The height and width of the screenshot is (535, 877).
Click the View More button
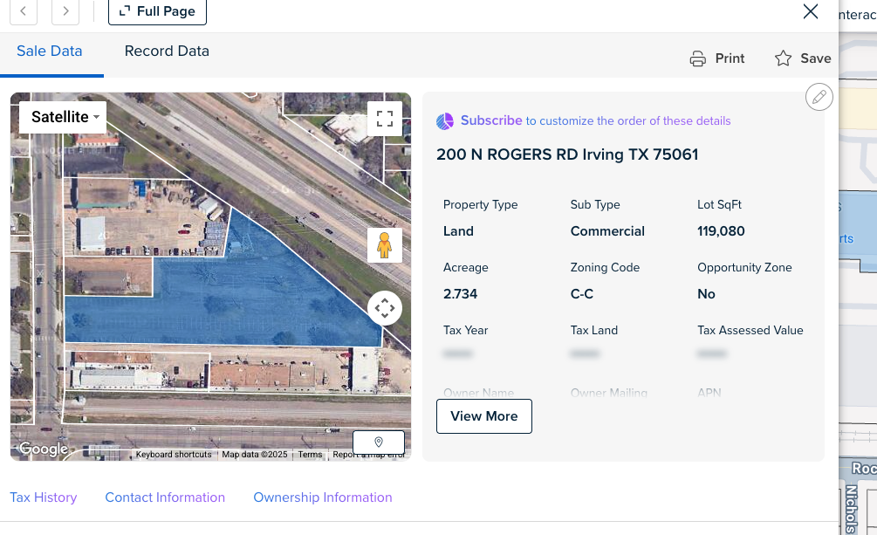pyautogui.click(x=484, y=416)
